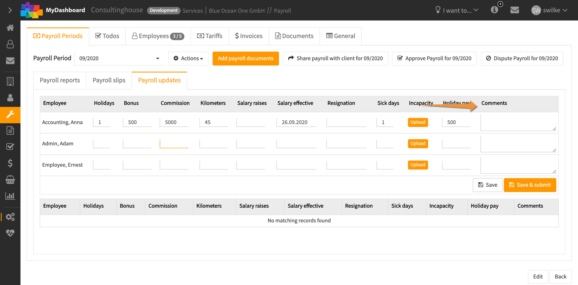Open the Actions dropdown menu
Screen dimensions: 578x285
pyautogui.click(x=188, y=58)
